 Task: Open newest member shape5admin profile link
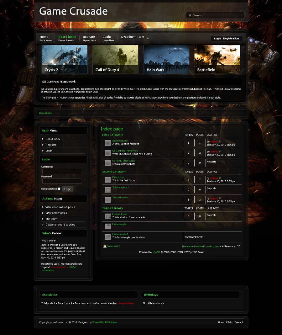(126, 303)
